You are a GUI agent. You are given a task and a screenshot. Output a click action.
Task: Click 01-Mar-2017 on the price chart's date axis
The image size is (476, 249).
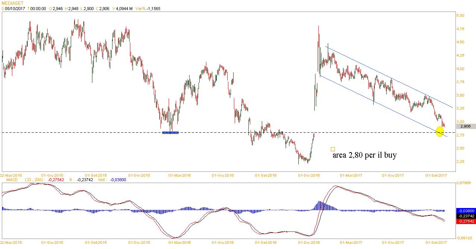(352, 175)
